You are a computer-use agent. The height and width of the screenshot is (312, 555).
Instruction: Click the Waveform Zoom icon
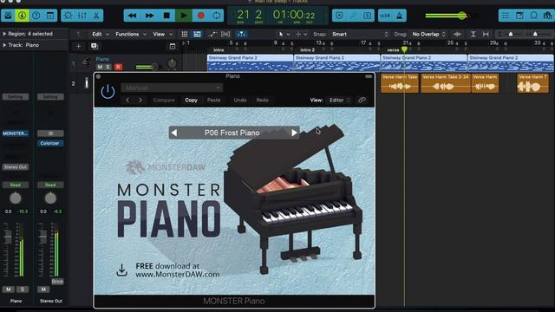click(457, 35)
